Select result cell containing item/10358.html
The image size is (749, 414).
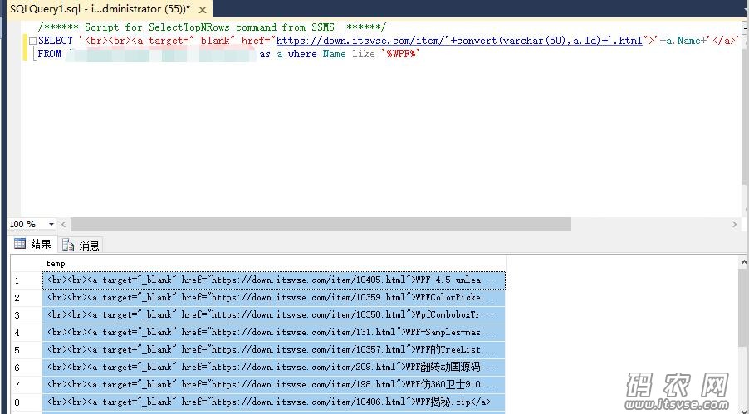coord(274,315)
